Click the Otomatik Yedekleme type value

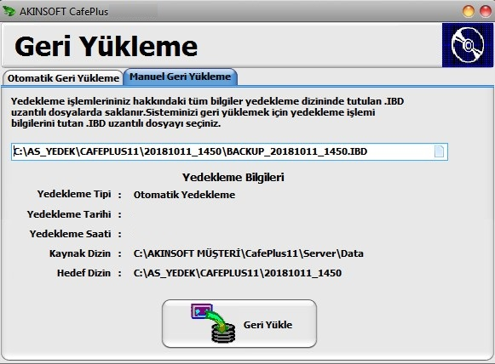184,195
